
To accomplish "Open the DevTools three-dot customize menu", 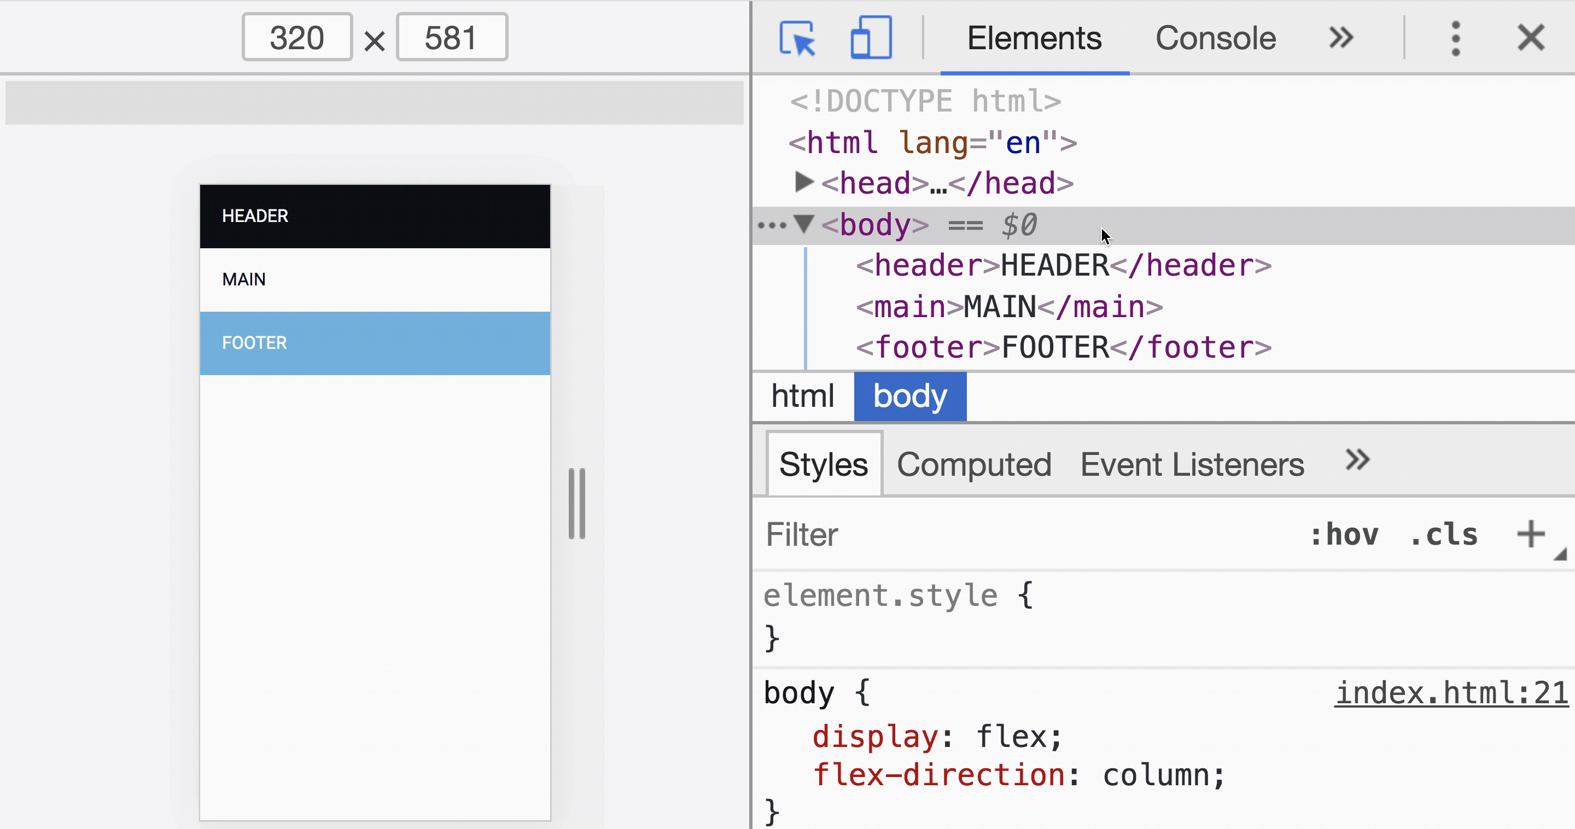I will click(1455, 38).
